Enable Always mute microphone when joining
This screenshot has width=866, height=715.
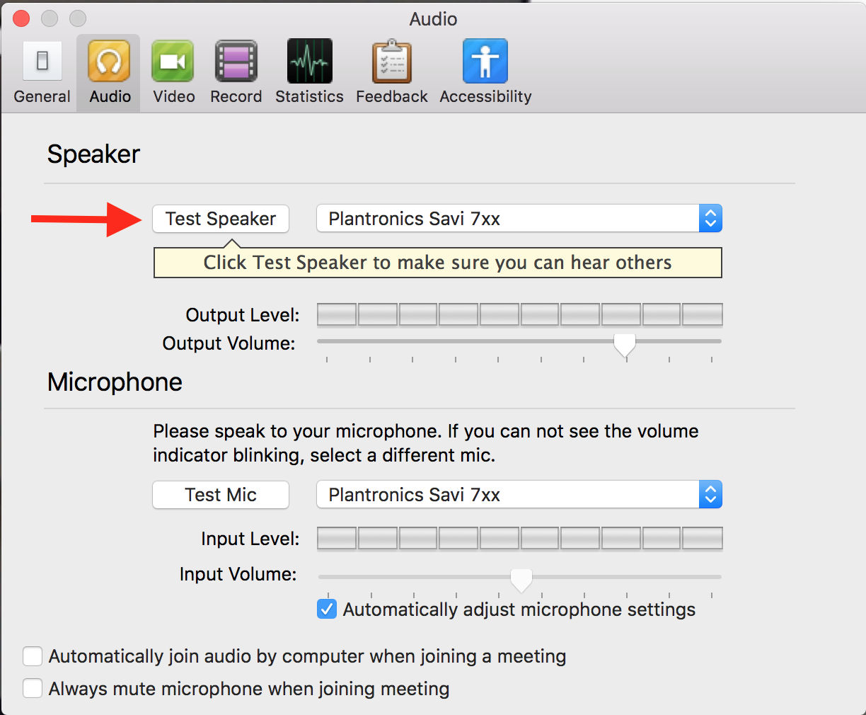click(33, 688)
